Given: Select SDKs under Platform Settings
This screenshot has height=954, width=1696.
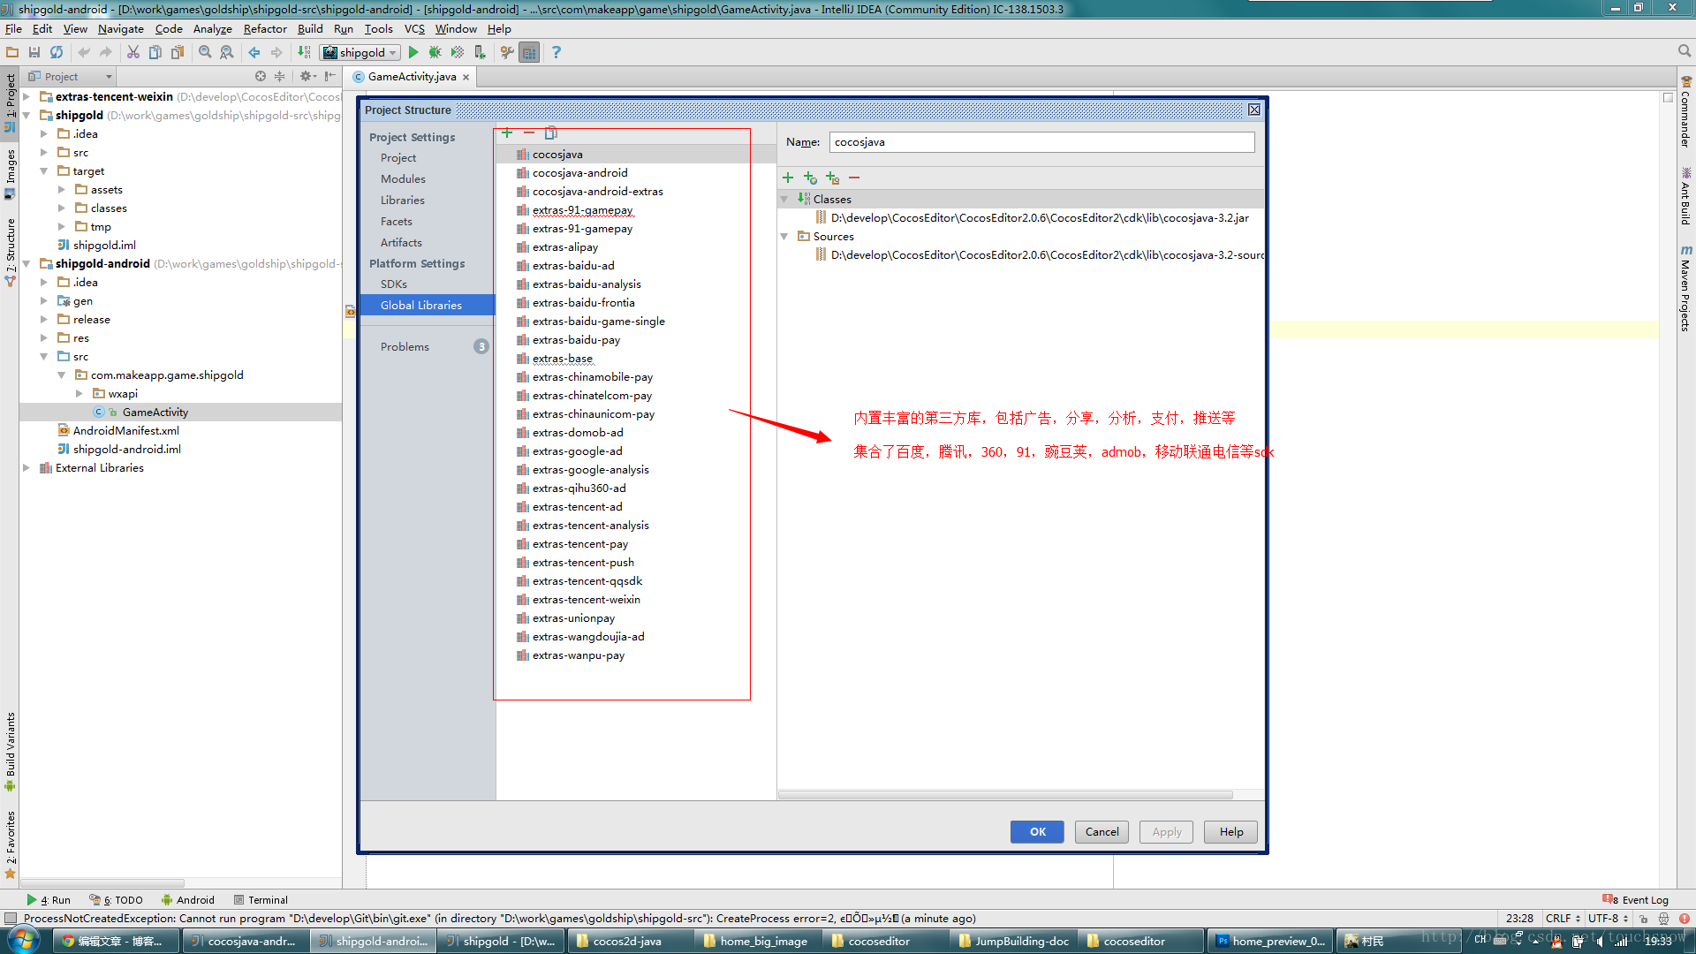Looking at the screenshot, I should (x=394, y=284).
